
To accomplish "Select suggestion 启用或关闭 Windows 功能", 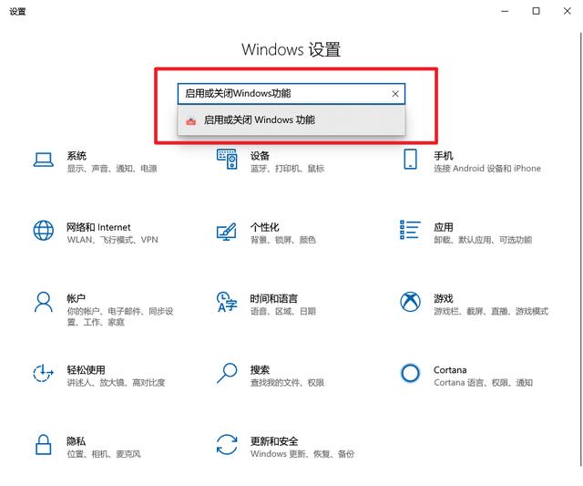I will click(x=291, y=120).
